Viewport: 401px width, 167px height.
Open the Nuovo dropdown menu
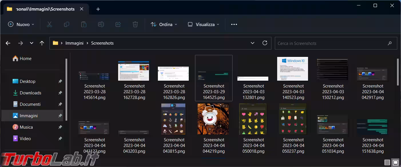[x=21, y=25]
